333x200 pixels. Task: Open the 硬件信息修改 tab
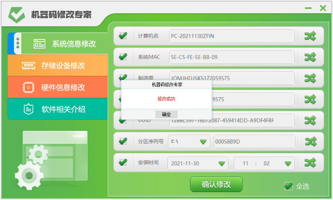click(x=57, y=87)
